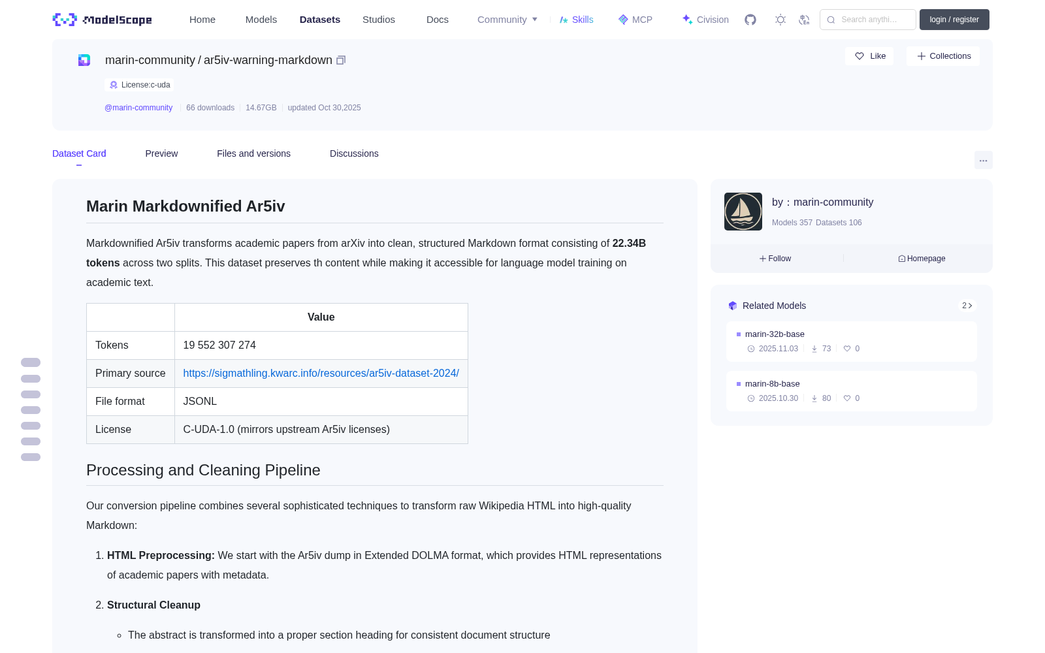Click the download icon on marin-32b-base
The width and height of the screenshot is (1045, 653).
[x=814, y=349]
